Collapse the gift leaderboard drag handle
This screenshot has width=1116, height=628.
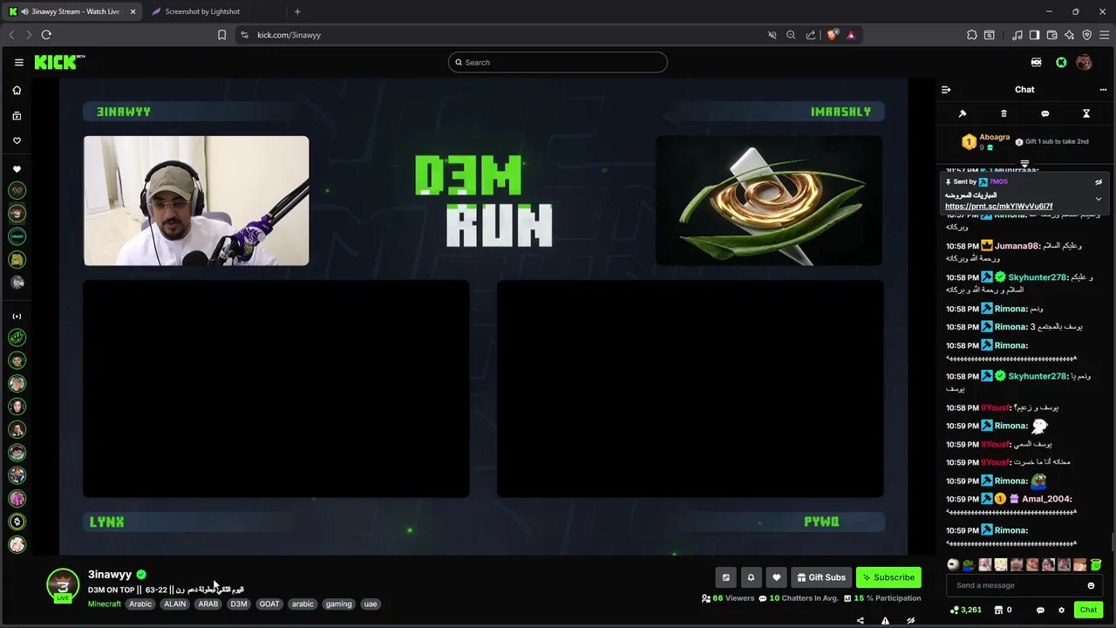click(1024, 164)
